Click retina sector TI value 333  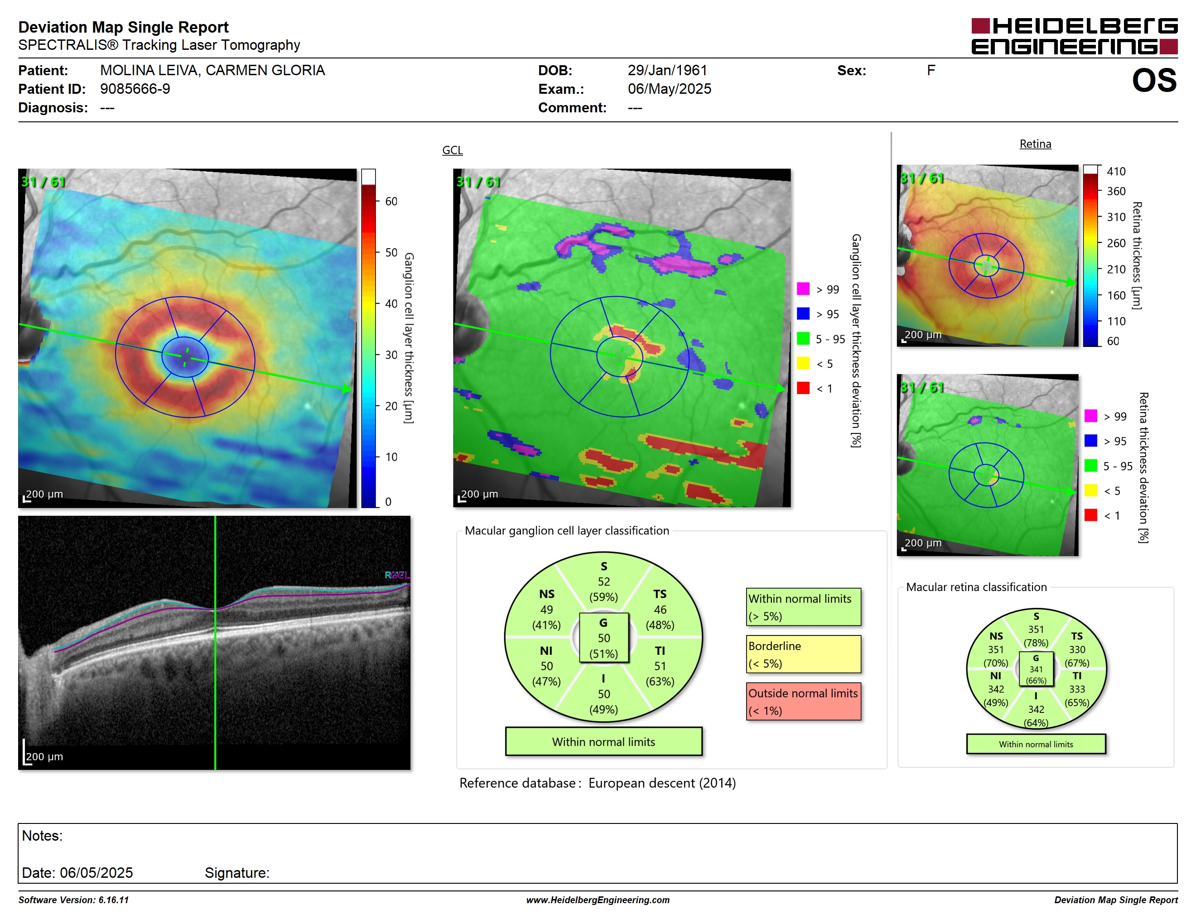tap(1076, 689)
